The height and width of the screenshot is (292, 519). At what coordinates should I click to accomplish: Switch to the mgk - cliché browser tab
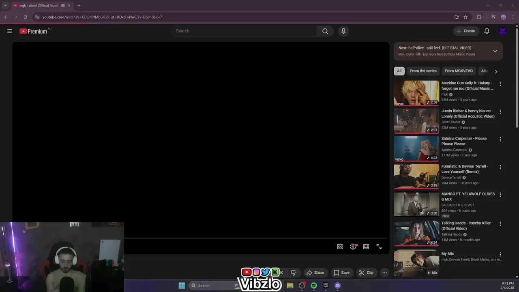coord(39,6)
